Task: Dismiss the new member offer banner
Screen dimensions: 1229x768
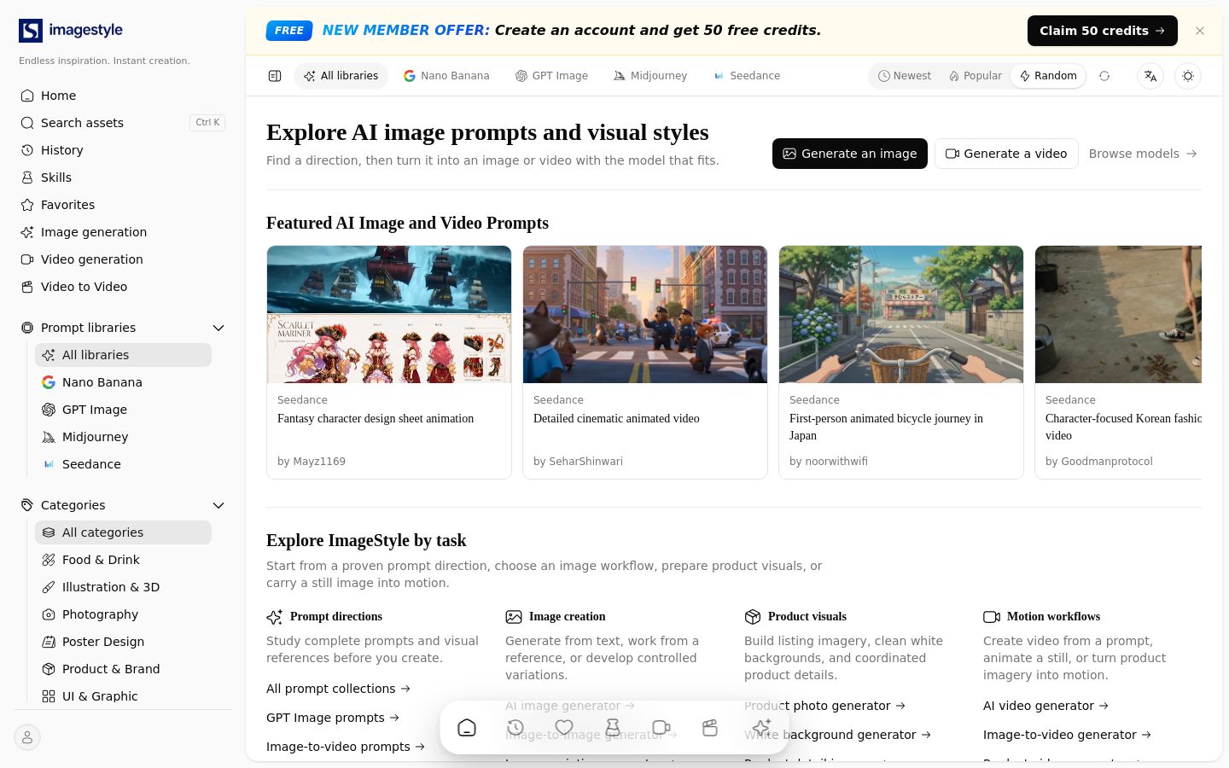Action: (x=1200, y=31)
